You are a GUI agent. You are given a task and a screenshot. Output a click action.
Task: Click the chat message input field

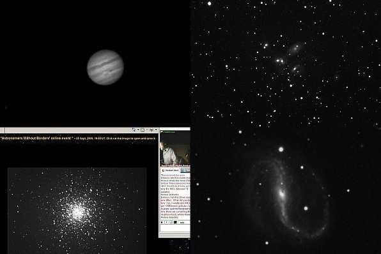click(175, 228)
